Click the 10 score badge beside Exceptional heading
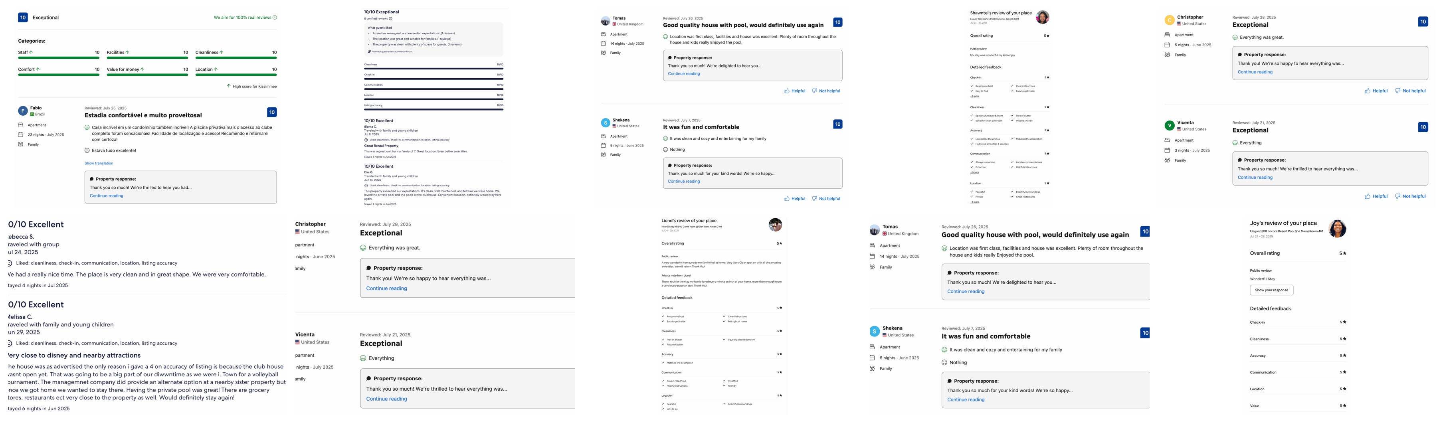 pyautogui.click(x=23, y=18)
